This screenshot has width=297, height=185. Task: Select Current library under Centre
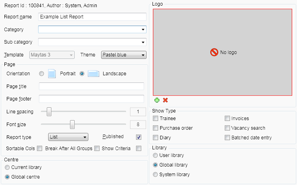coord(7,167)
